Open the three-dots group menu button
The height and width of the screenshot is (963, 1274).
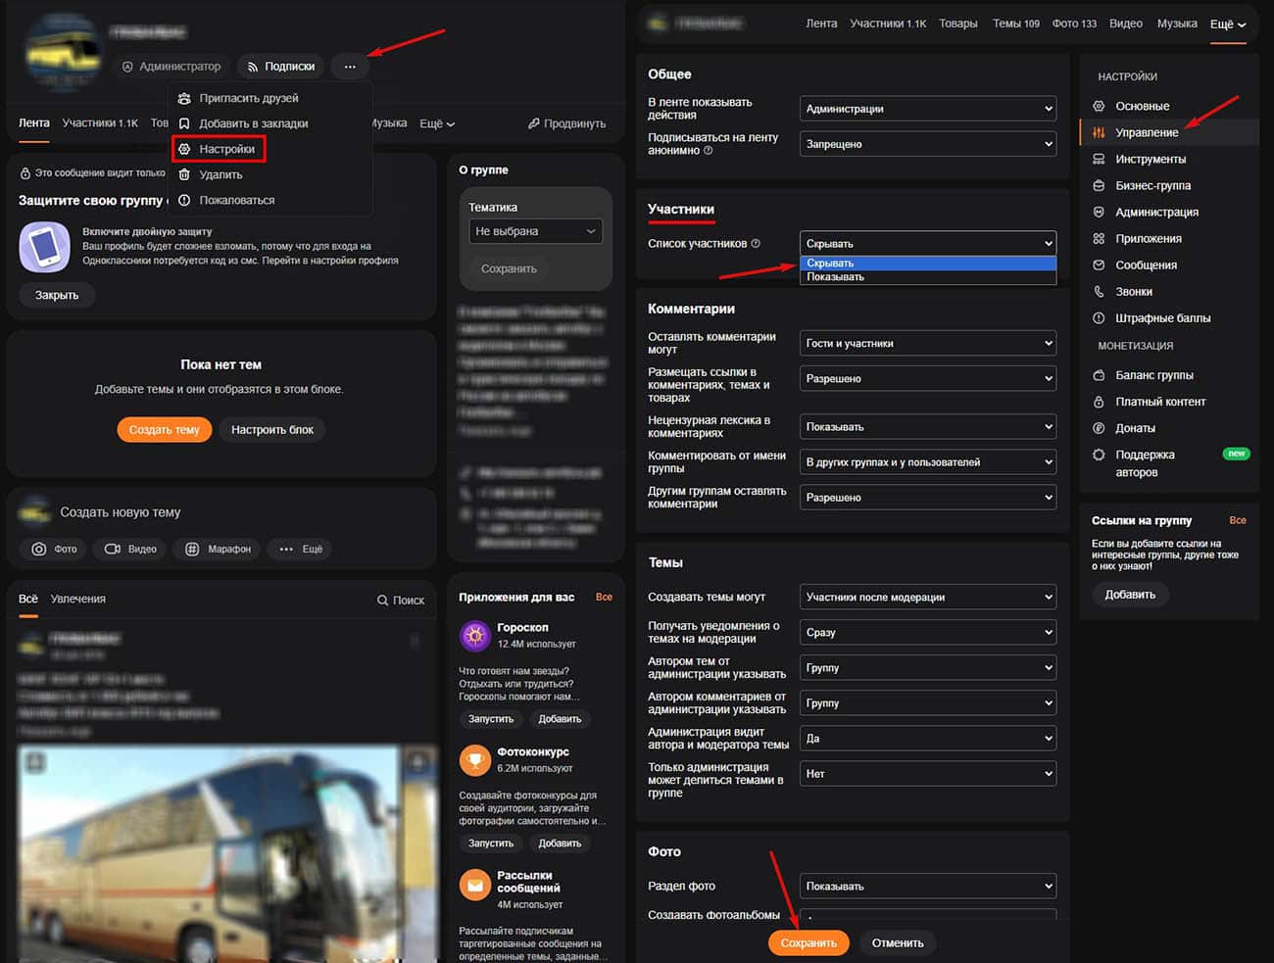point(350,67)
